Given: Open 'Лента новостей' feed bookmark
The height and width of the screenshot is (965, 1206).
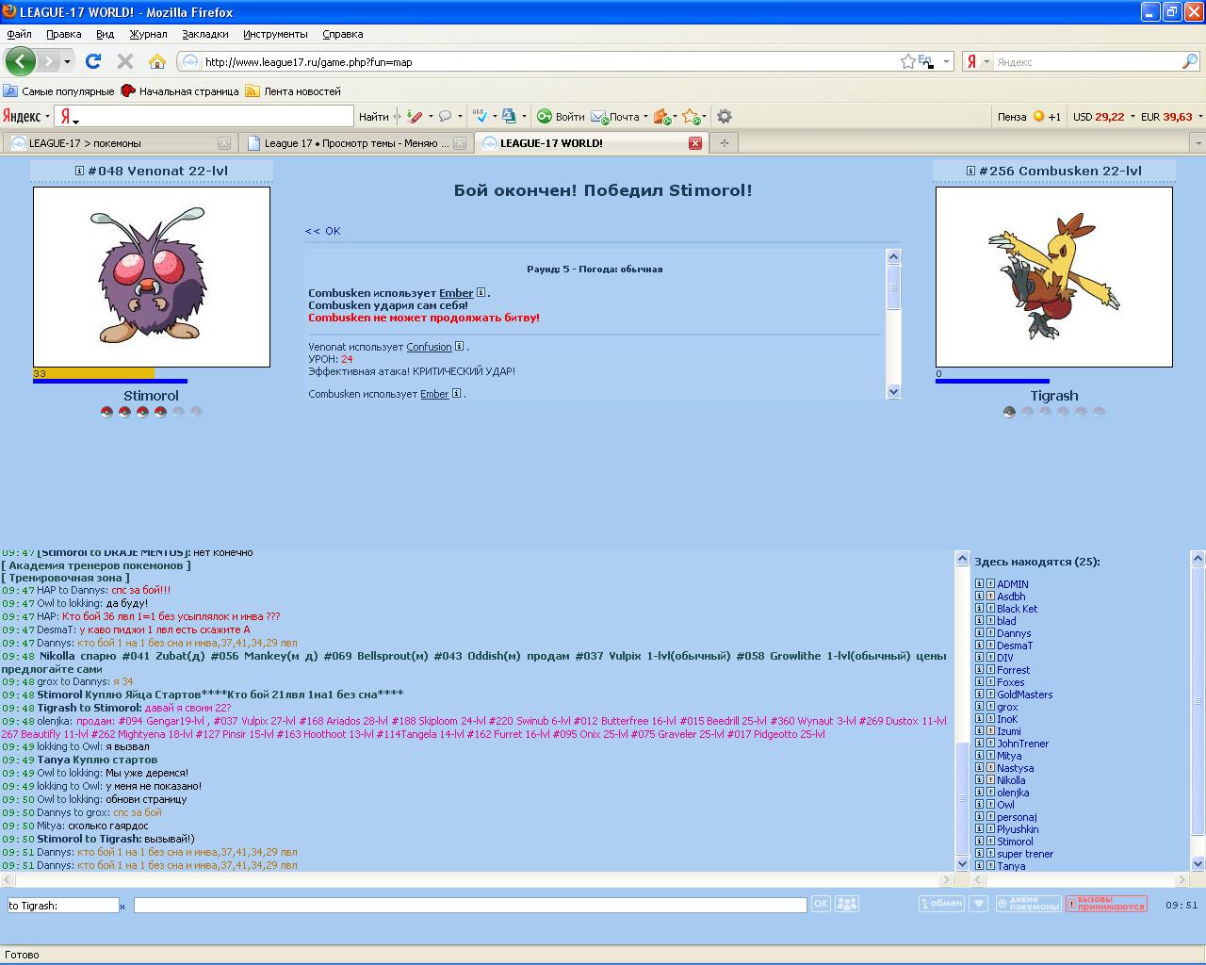Looking at the screenshot, I should pyautogui.click(x=293, y=91).
